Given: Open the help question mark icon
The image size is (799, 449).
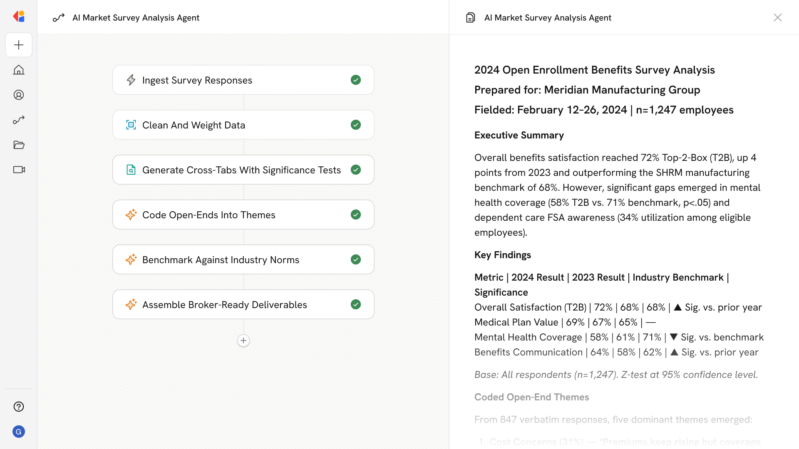Looking at the screenshot, I should coord(19,407).
